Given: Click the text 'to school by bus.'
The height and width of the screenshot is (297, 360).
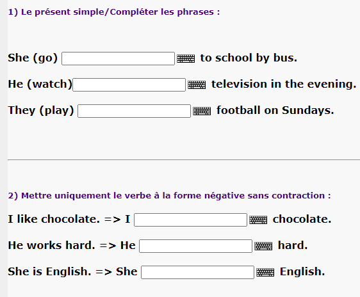Looking at the screenshot, I should (249, 58).
